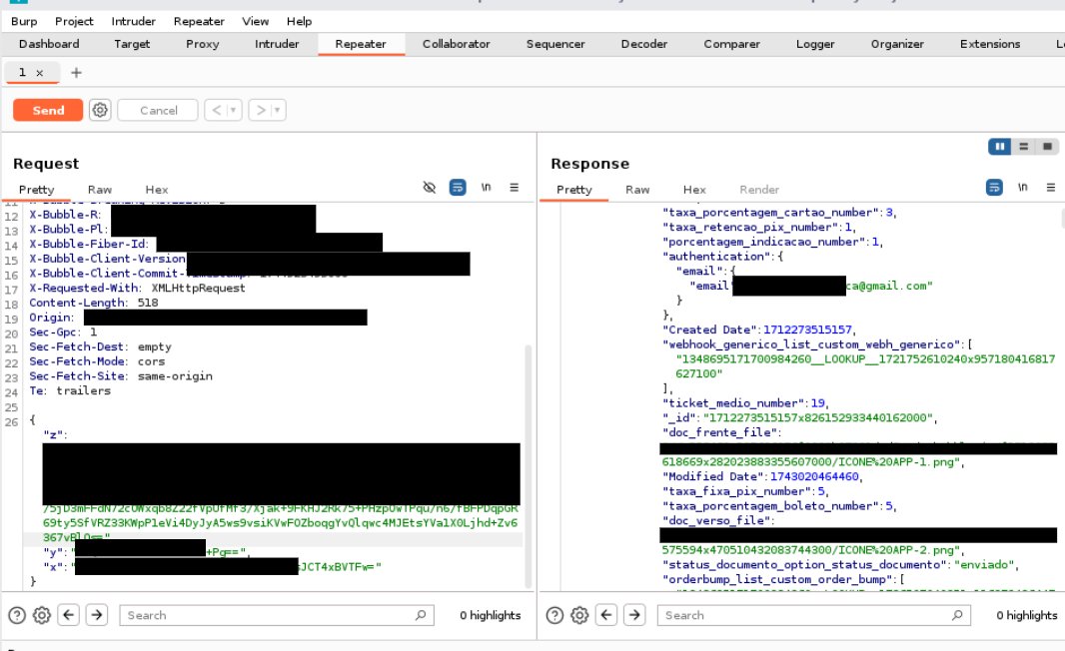
Task: Switch to the Organizer tab
Action: point(896,44)
